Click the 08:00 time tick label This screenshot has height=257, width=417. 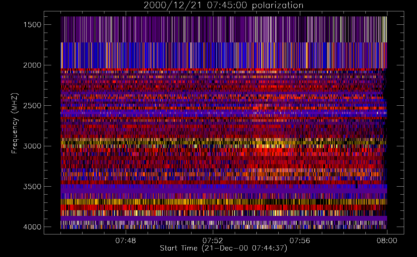coord(387,241)
